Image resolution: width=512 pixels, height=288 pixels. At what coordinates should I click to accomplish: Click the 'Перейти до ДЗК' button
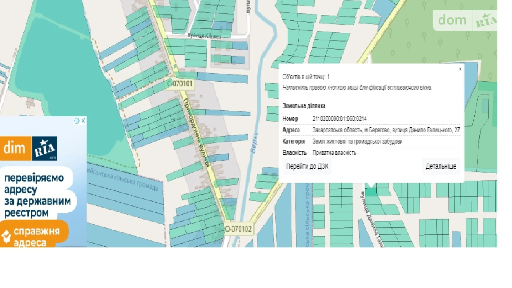(307, 166)
